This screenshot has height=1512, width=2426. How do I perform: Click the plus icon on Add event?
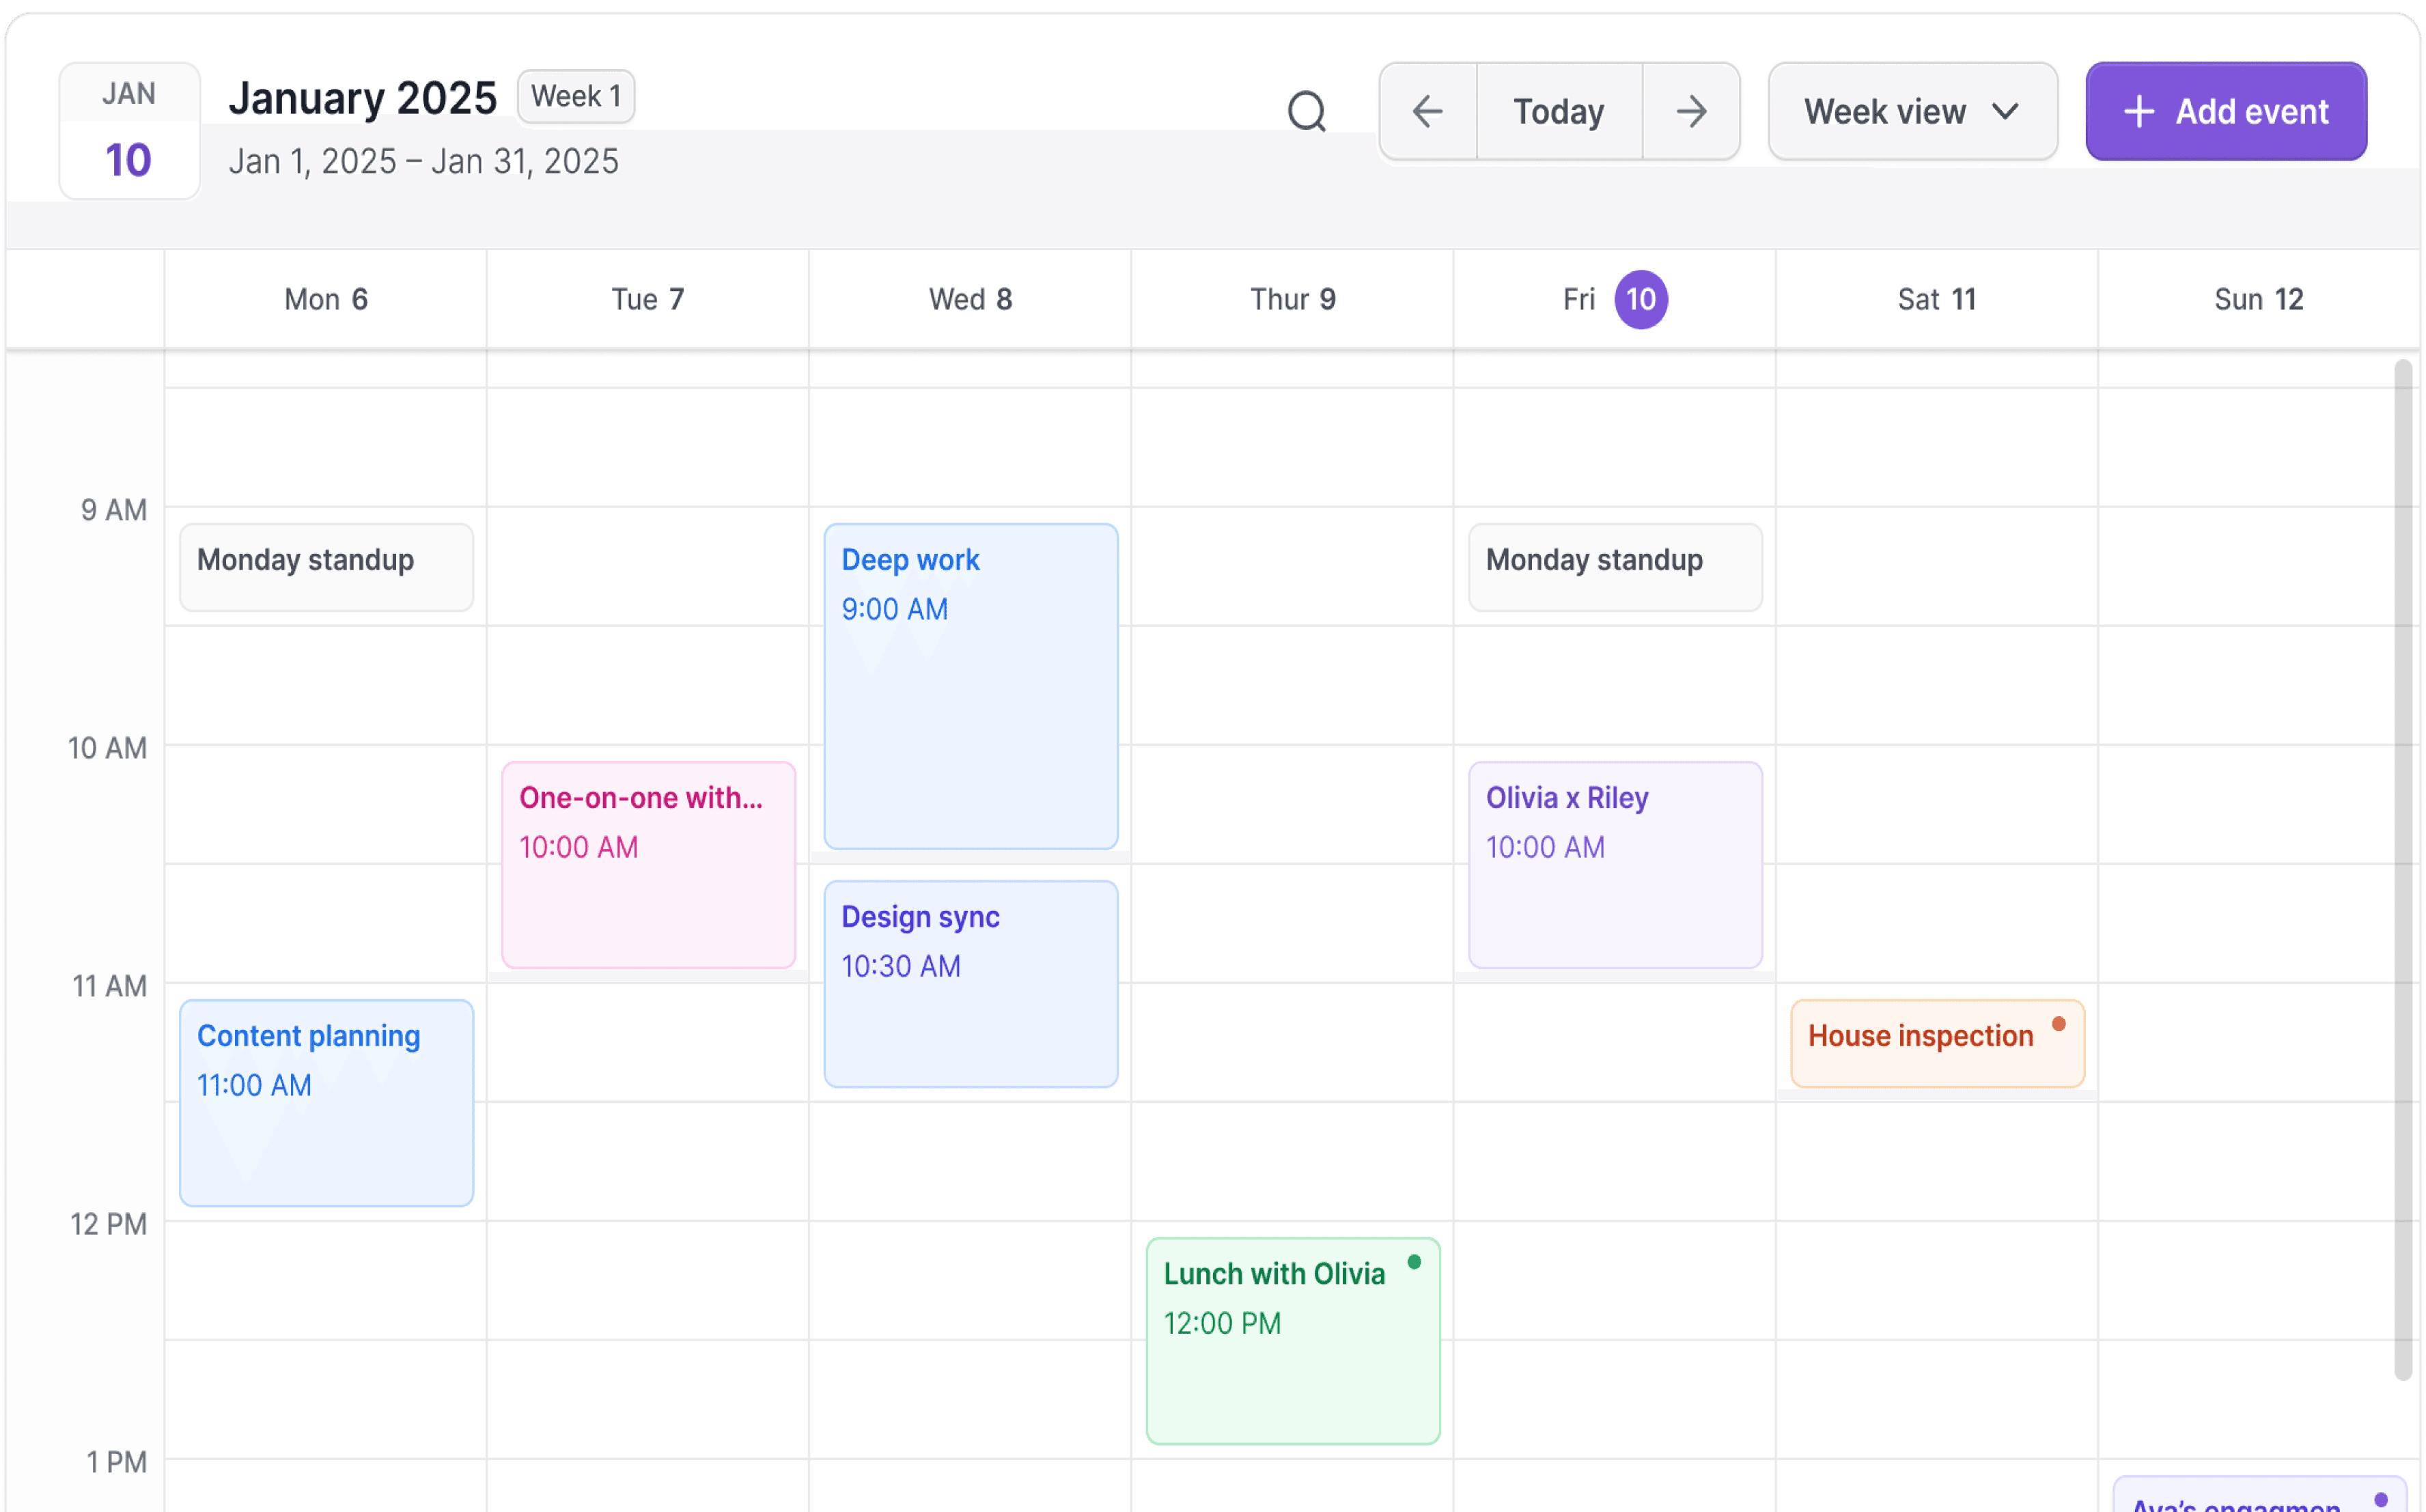point(2138,111)
